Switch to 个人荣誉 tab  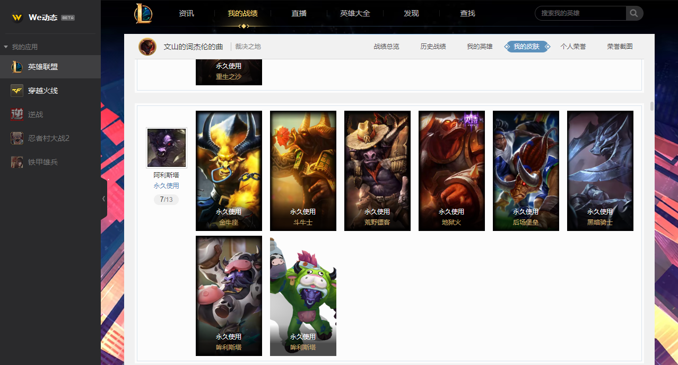tap(573, 47)
